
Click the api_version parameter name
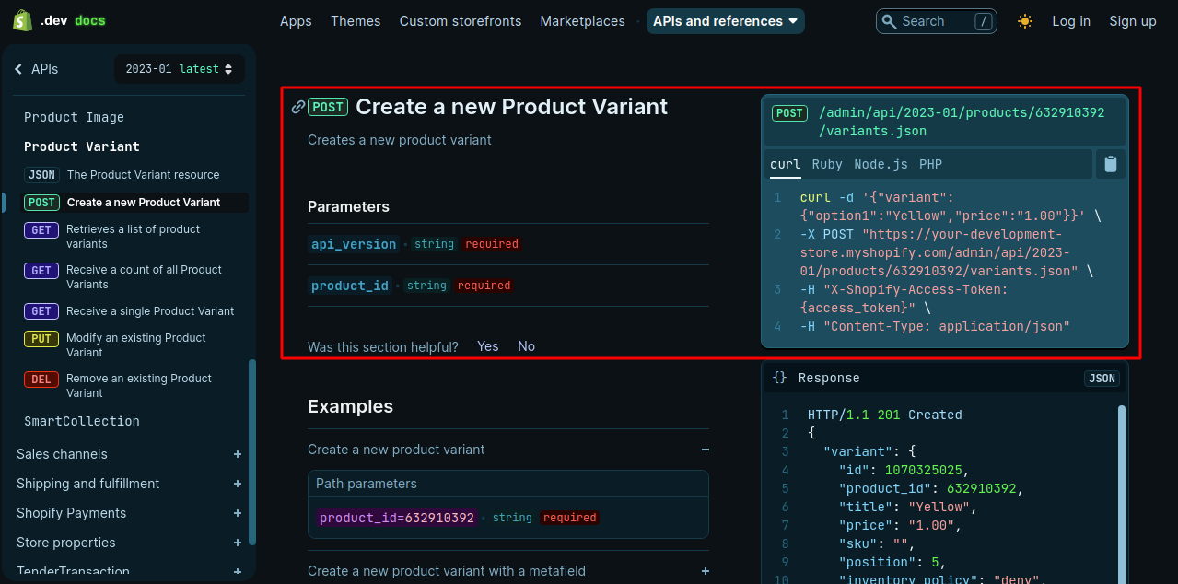(354, 244)
